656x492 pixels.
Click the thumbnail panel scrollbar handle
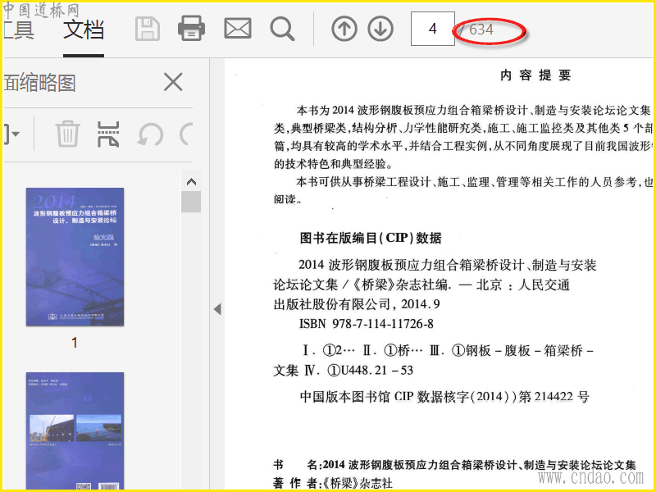click(191, 202)
